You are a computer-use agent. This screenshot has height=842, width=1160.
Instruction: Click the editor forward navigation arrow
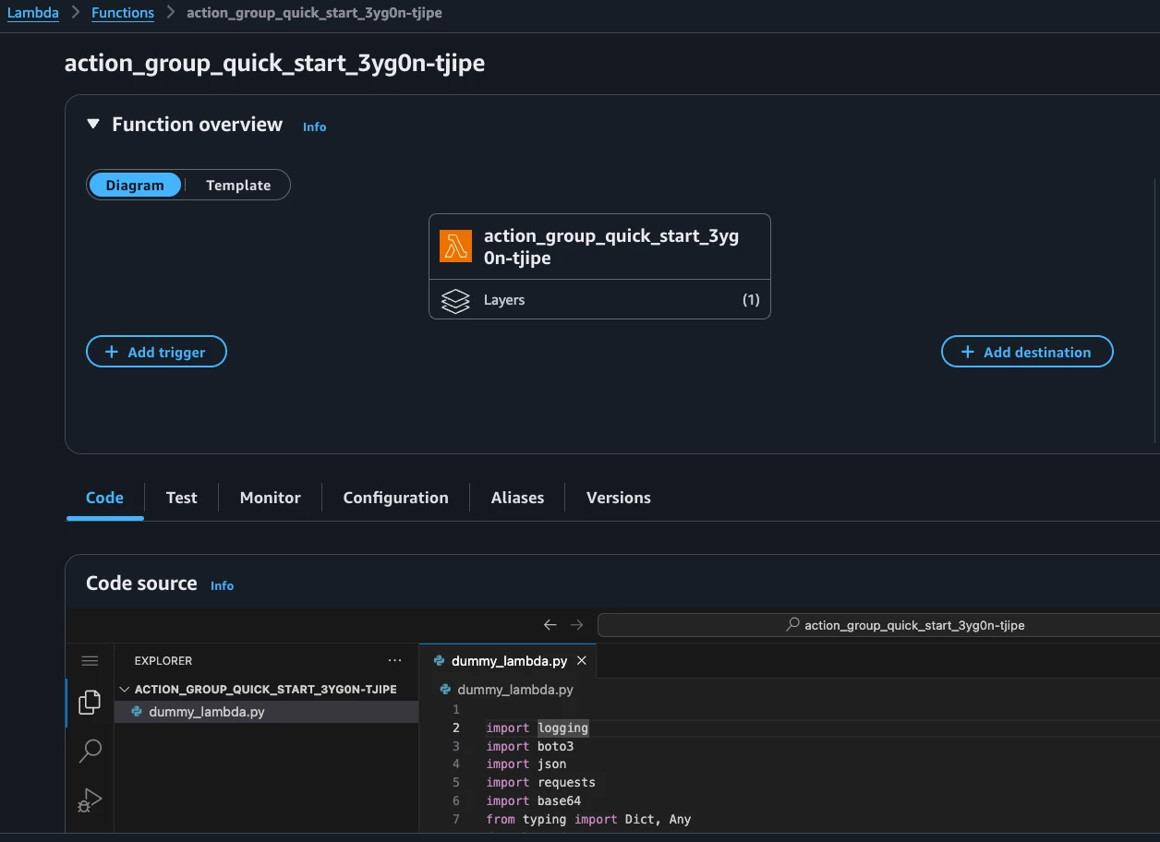[x=577, y=625]
